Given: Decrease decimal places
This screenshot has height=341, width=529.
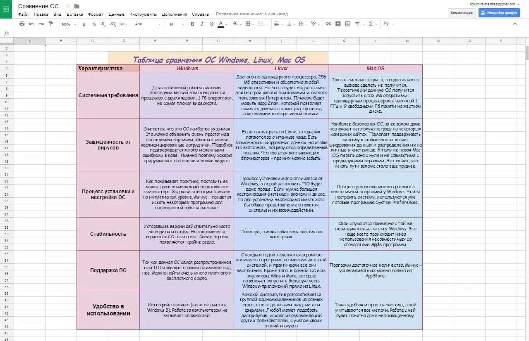Looking at the screenshot, I should [x=103, y=24].
